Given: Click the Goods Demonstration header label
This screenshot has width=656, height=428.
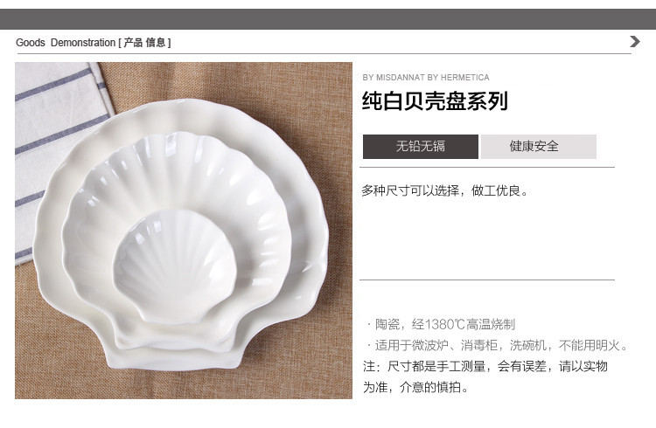Looking at the screenshot, I should pos(66,43).
